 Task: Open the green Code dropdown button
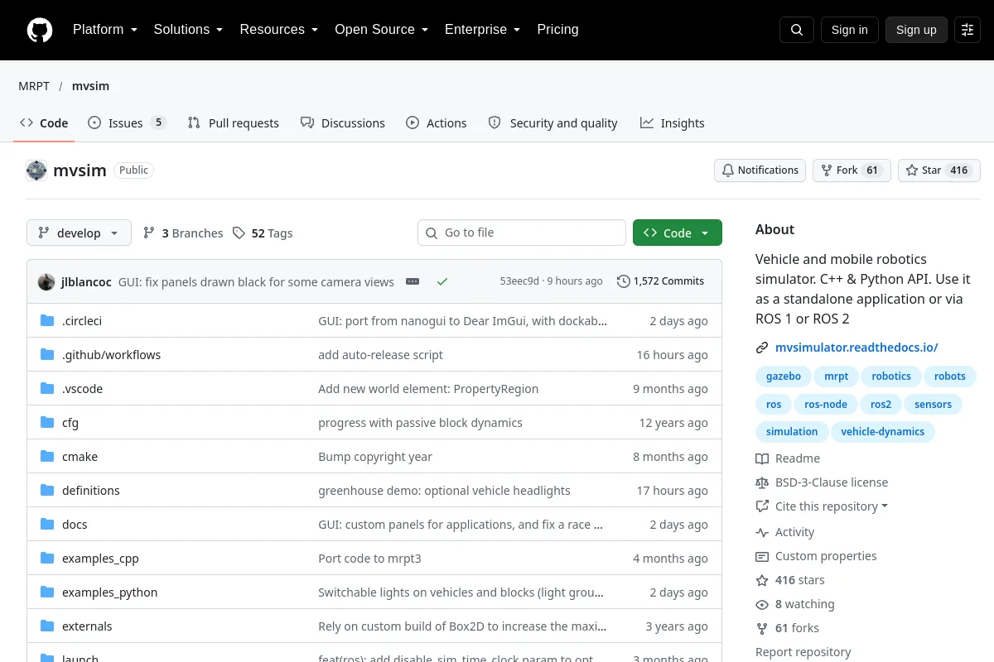coord(678,233)
